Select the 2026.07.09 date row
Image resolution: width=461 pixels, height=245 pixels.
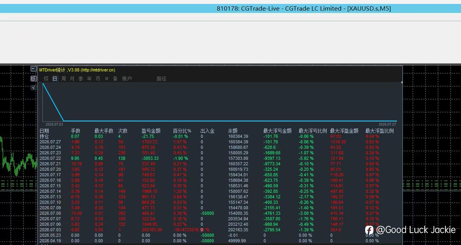pyautogui.click(x=50, y=208)
